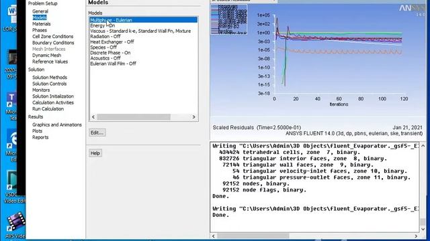Select Viscous - Standard k-e model entry
430x241 pixels.
point(140,31)
